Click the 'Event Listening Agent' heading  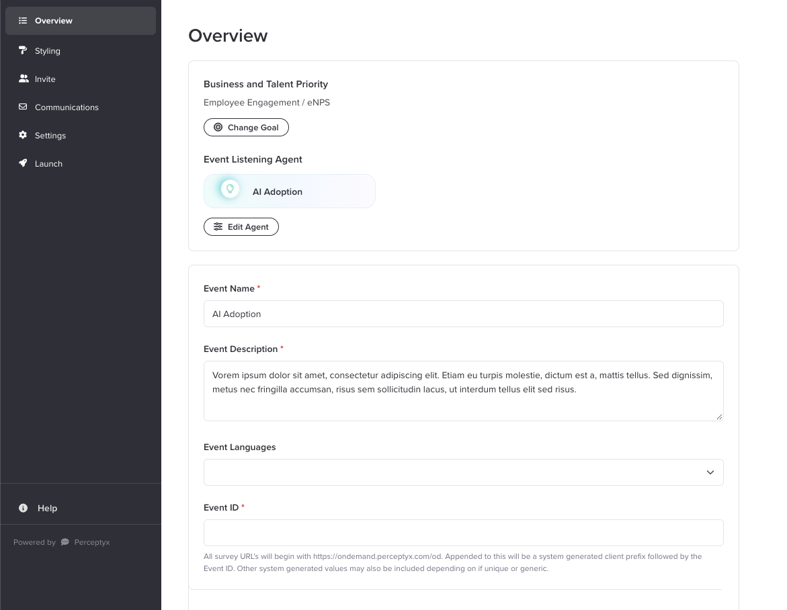click(253, 159)
